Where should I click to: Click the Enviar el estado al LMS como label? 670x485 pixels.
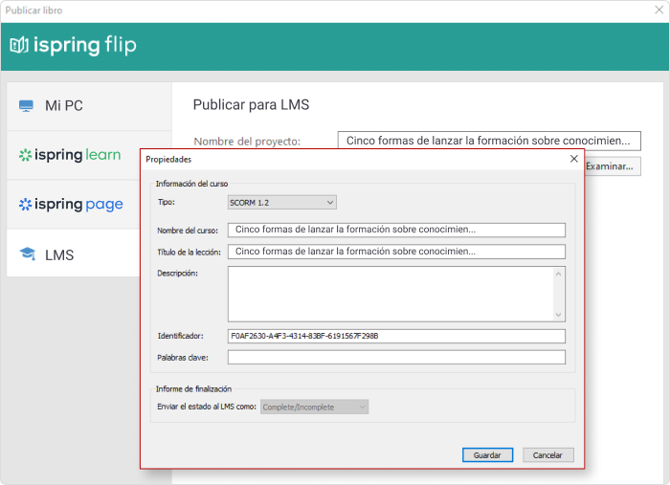coord(207,407)
